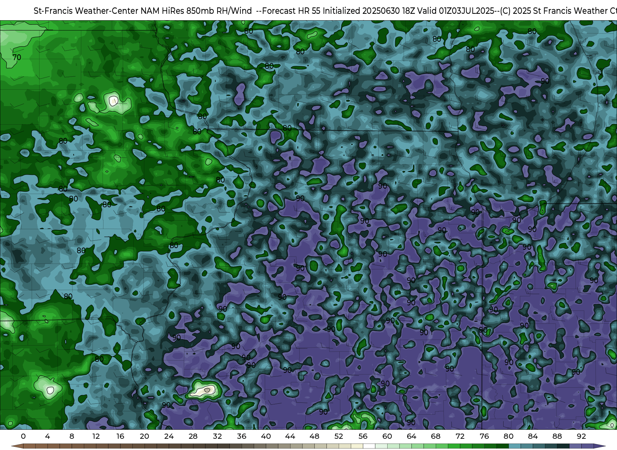Image resolution: width=617 pixels, height=450 pixels.
Task: Click the colorbar label '12'
Action: (x=96, y=436)
